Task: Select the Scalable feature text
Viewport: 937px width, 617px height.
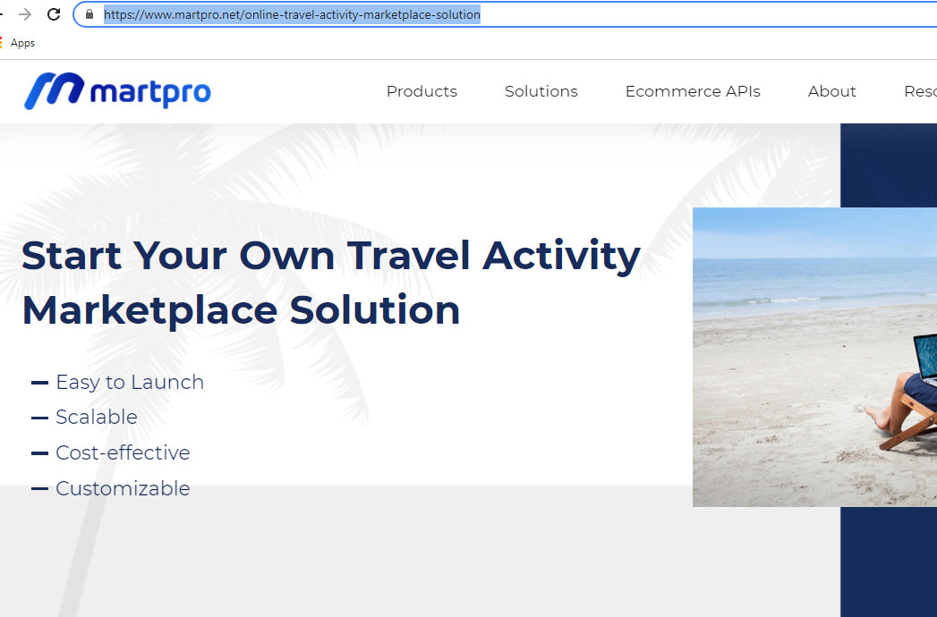Action: [x=96, y=418]
